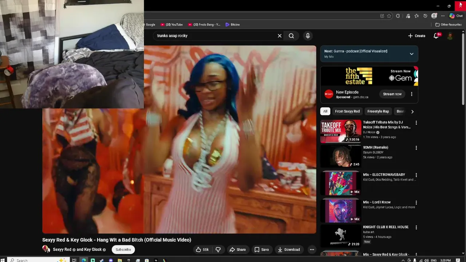Open the taskbar clock showing 3:20 PM
Screen dimensions: 466x262
point(445,261)
